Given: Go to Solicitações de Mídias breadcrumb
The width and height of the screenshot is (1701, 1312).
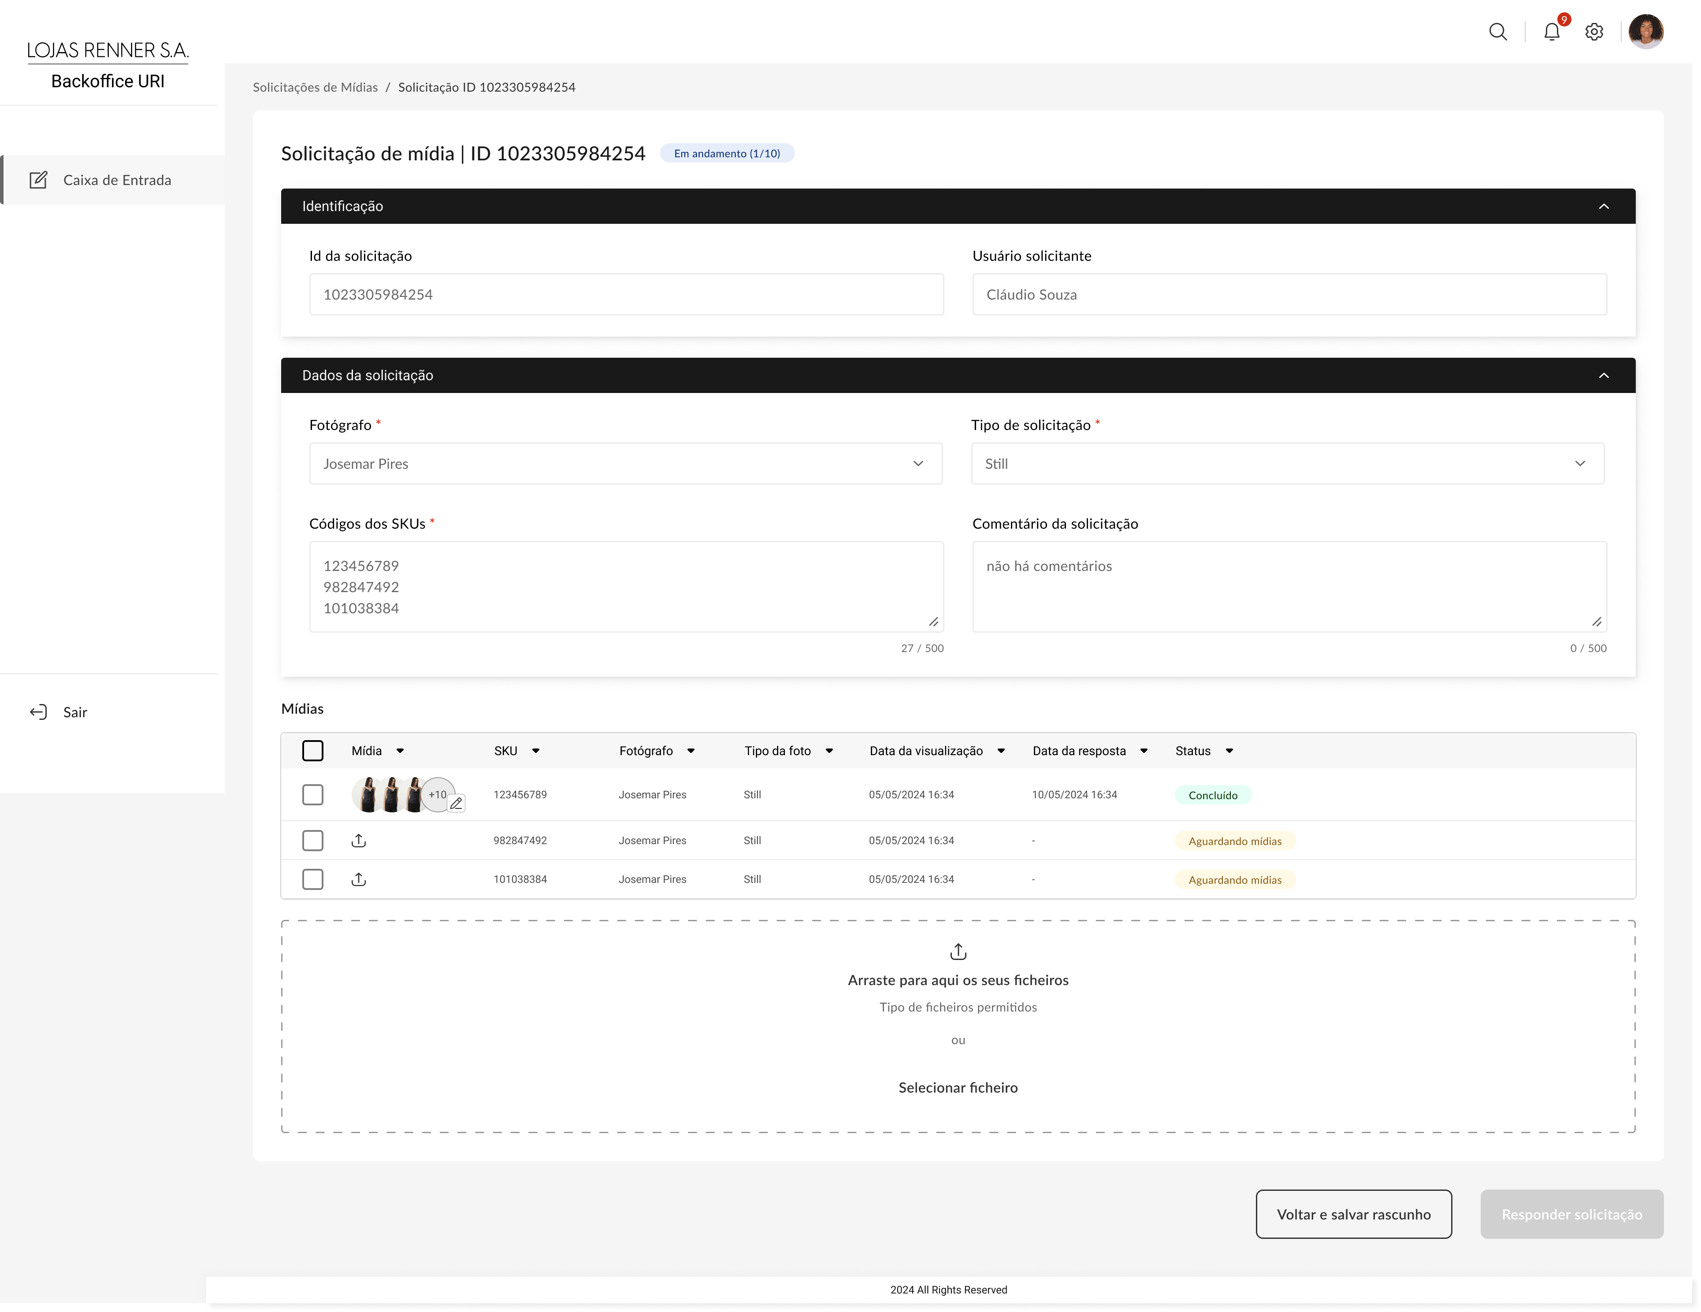Looking at the screenshot, I should pos(315,87).
